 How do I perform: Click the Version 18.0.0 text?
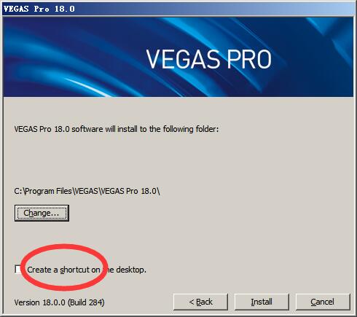(x=39, y=302)
